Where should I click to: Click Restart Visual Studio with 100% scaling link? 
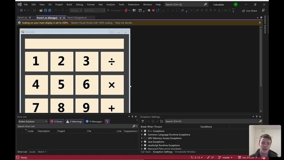click(x=92, y=23)
